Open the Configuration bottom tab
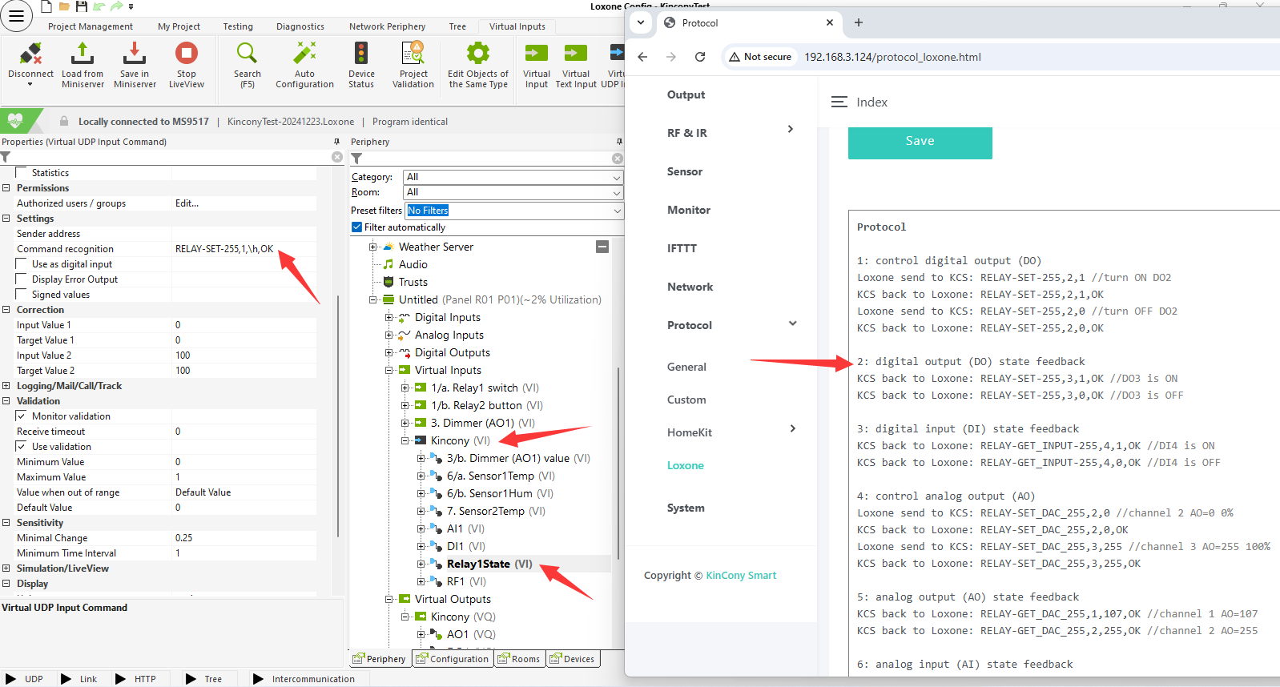Image resolution: width=1280 pixels, height=687 pixels. tap(453, 659)
